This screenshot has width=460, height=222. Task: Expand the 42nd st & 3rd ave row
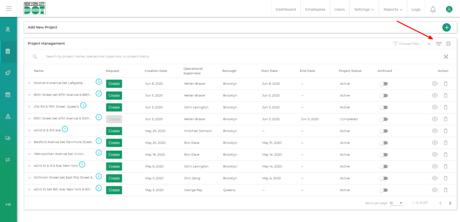click(30, 131)
